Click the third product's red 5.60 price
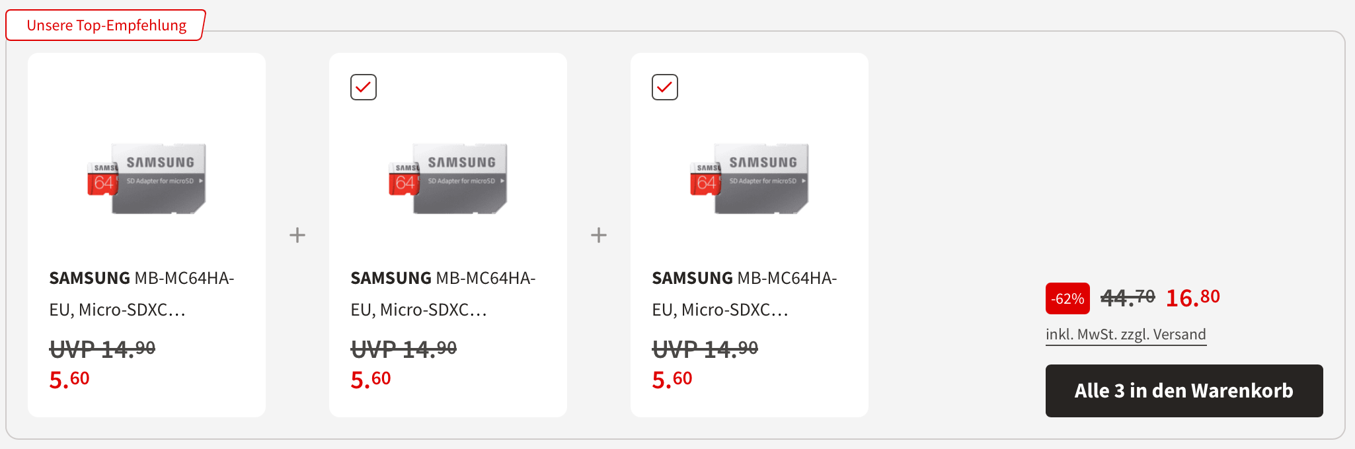The height and width of the screenshot is (449, 1355). click(672, 380)
